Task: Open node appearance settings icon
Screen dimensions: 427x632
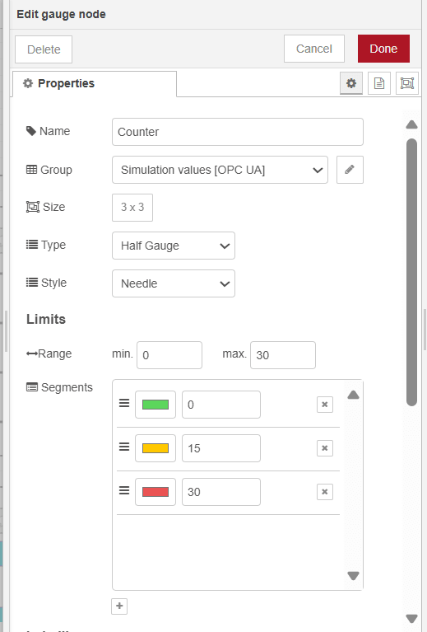Action: pyautogui.click(x=407, y=83)
